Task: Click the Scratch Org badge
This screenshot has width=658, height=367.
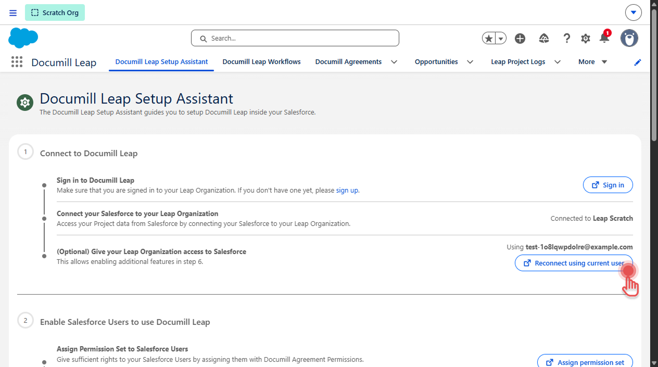Action: 55,12
